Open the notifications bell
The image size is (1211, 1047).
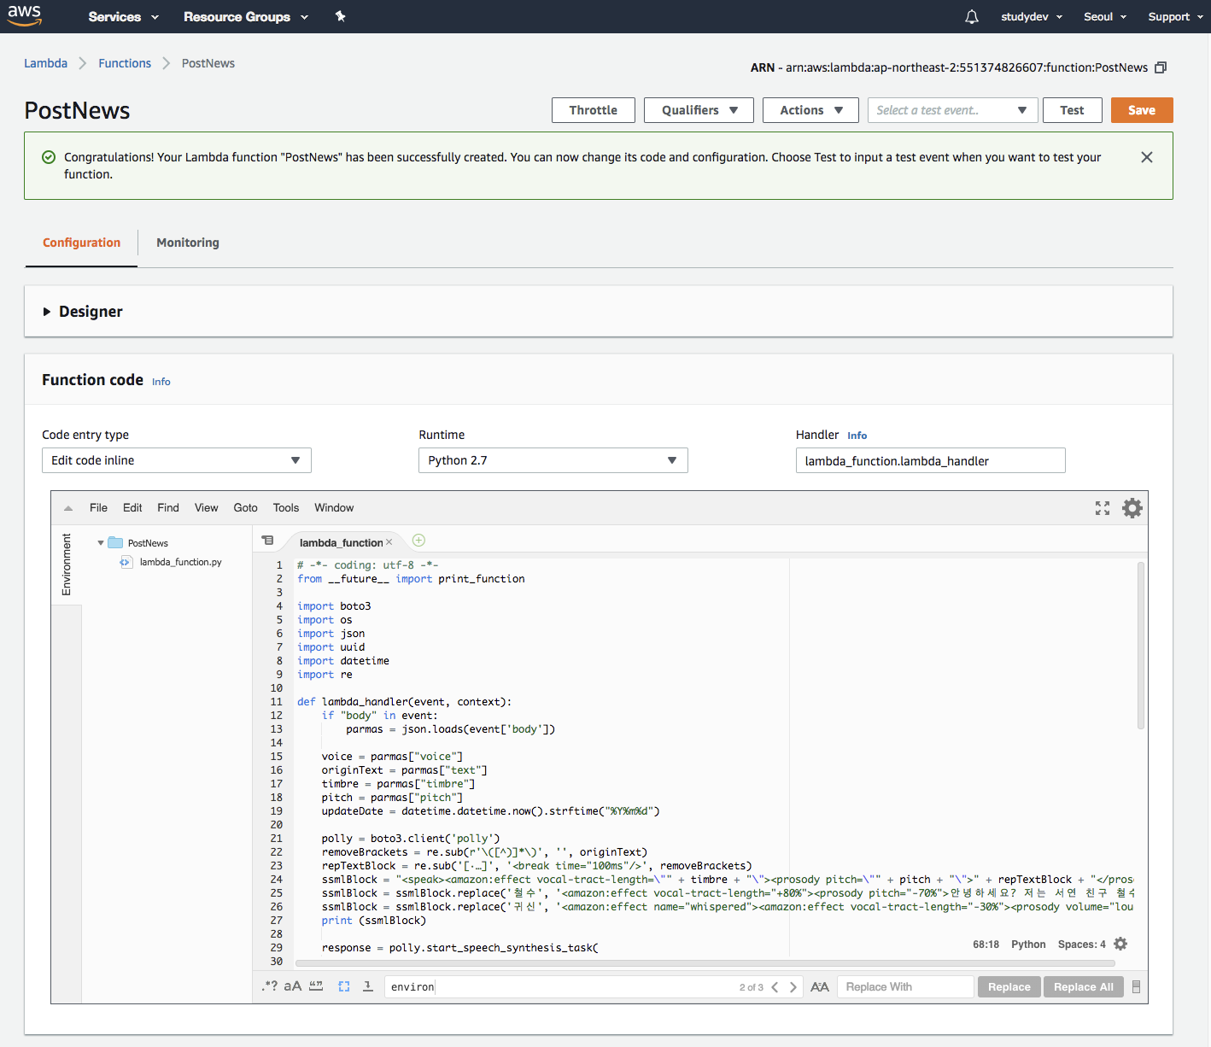click(972, 16)
